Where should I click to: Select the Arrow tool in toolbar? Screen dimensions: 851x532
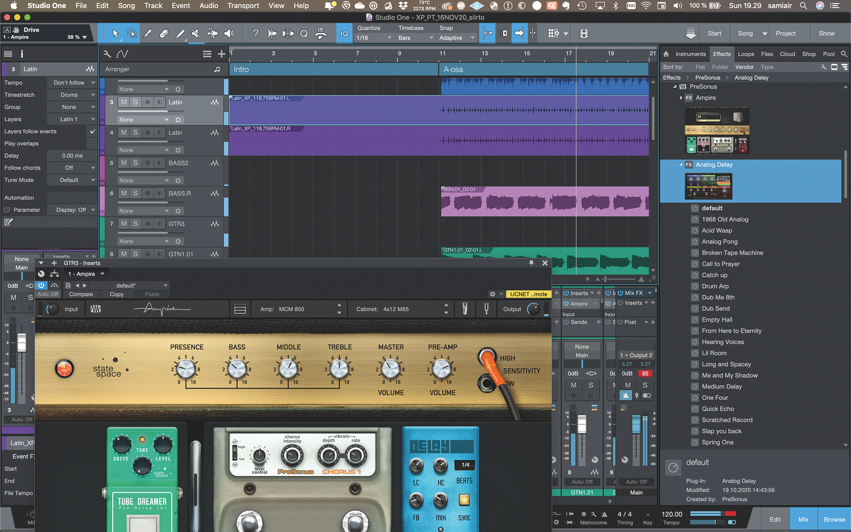(115, 33)
